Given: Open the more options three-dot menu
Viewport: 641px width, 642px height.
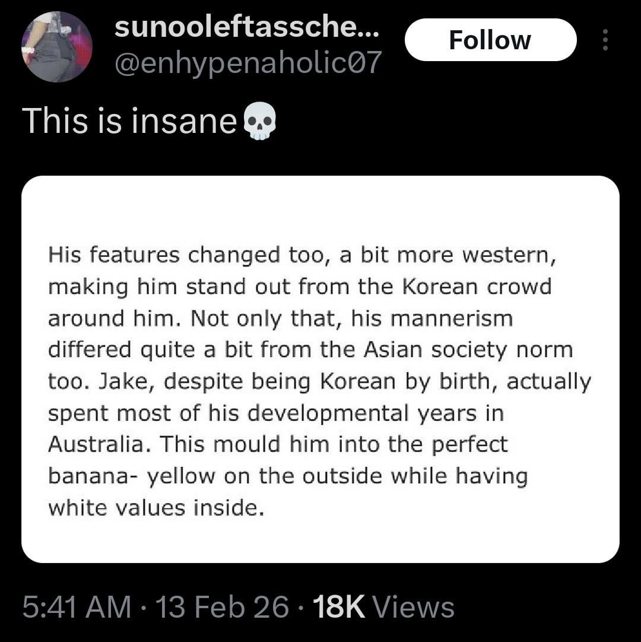Looking at the screenshot, I should [605, 40].
